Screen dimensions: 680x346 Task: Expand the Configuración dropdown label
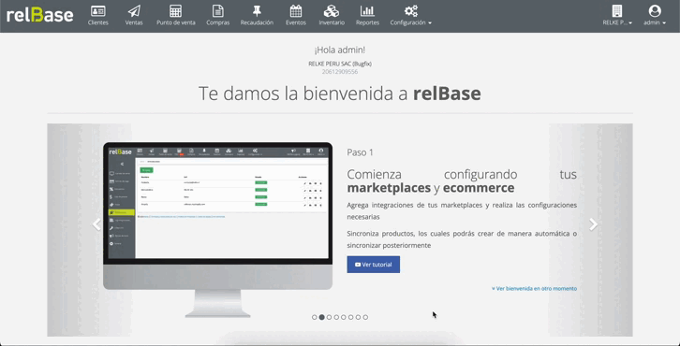click(410, 23)
